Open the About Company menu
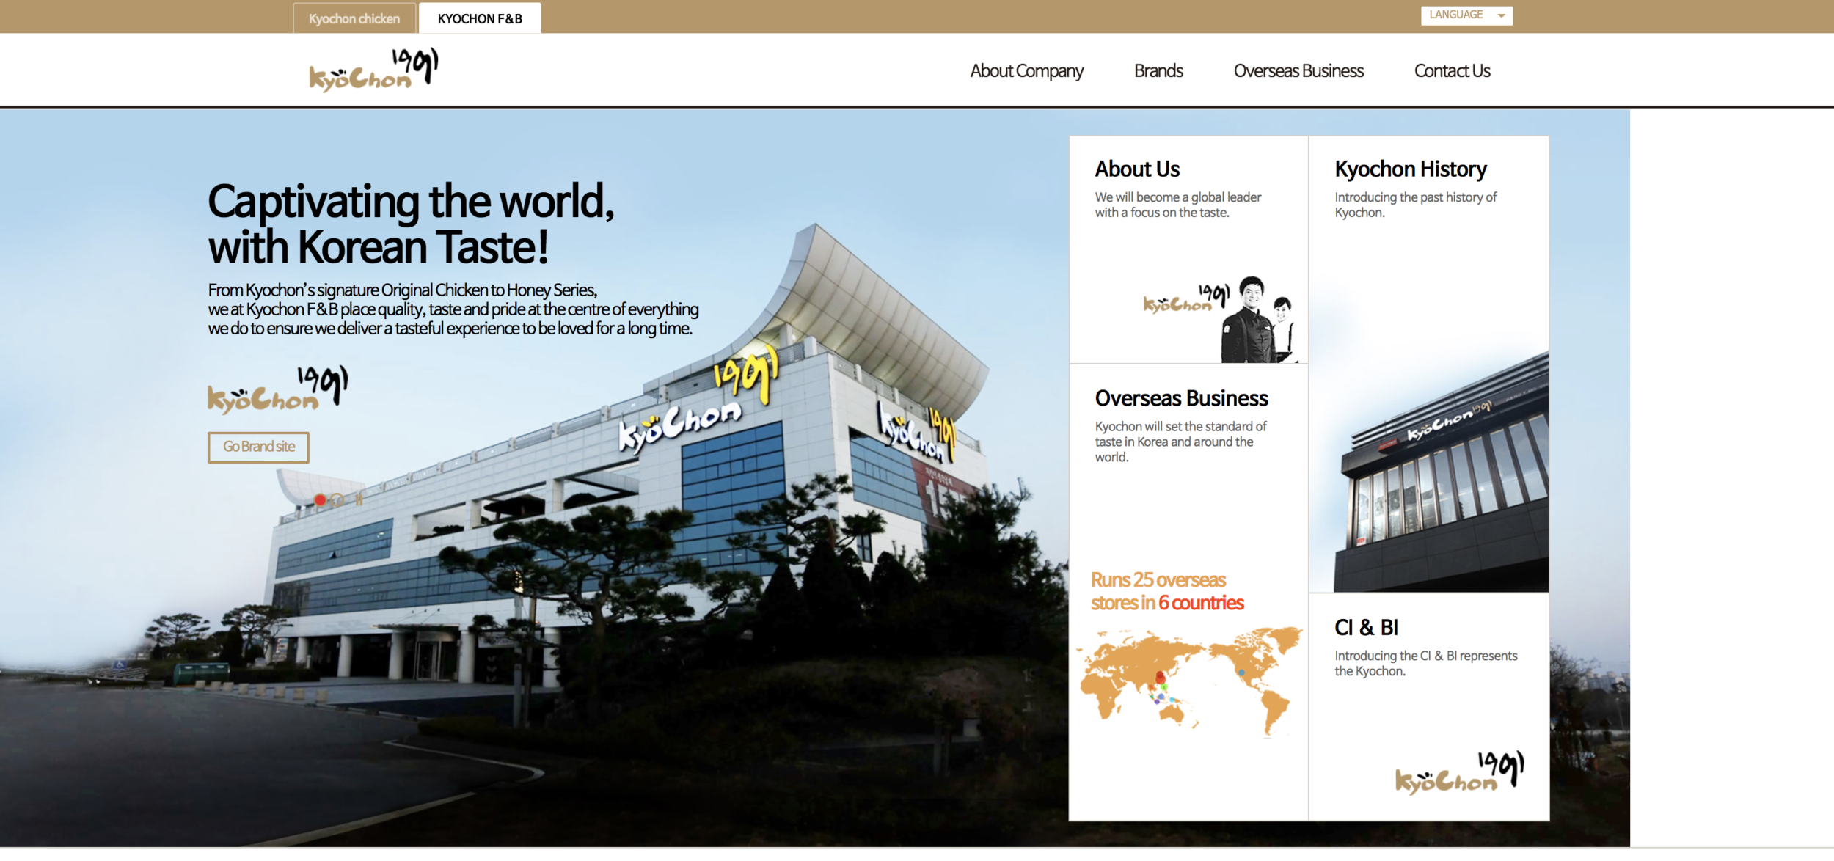The image size is (1834, 861). 1026,71
